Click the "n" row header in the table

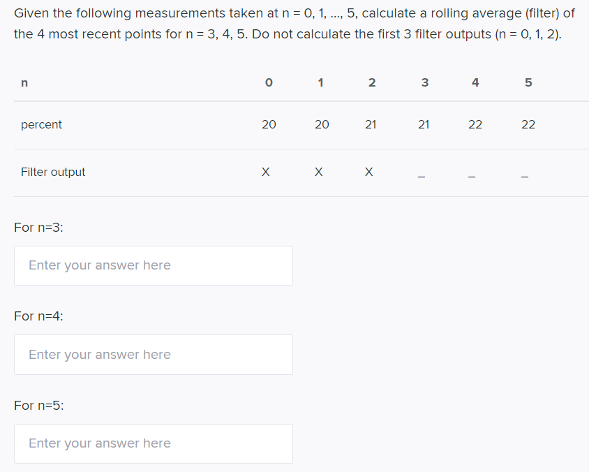(x=24, y=82)
